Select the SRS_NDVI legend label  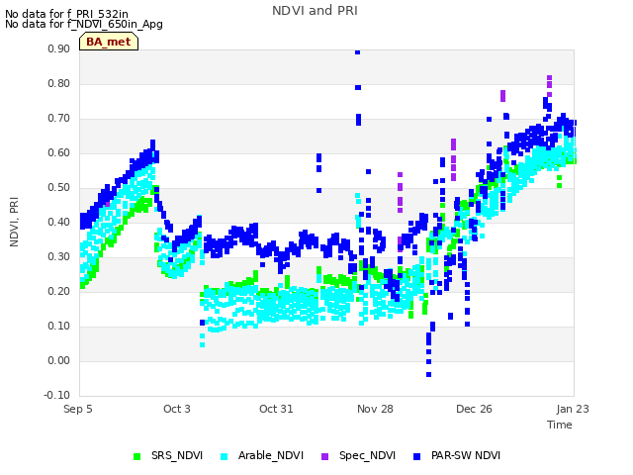coord(177,455)
